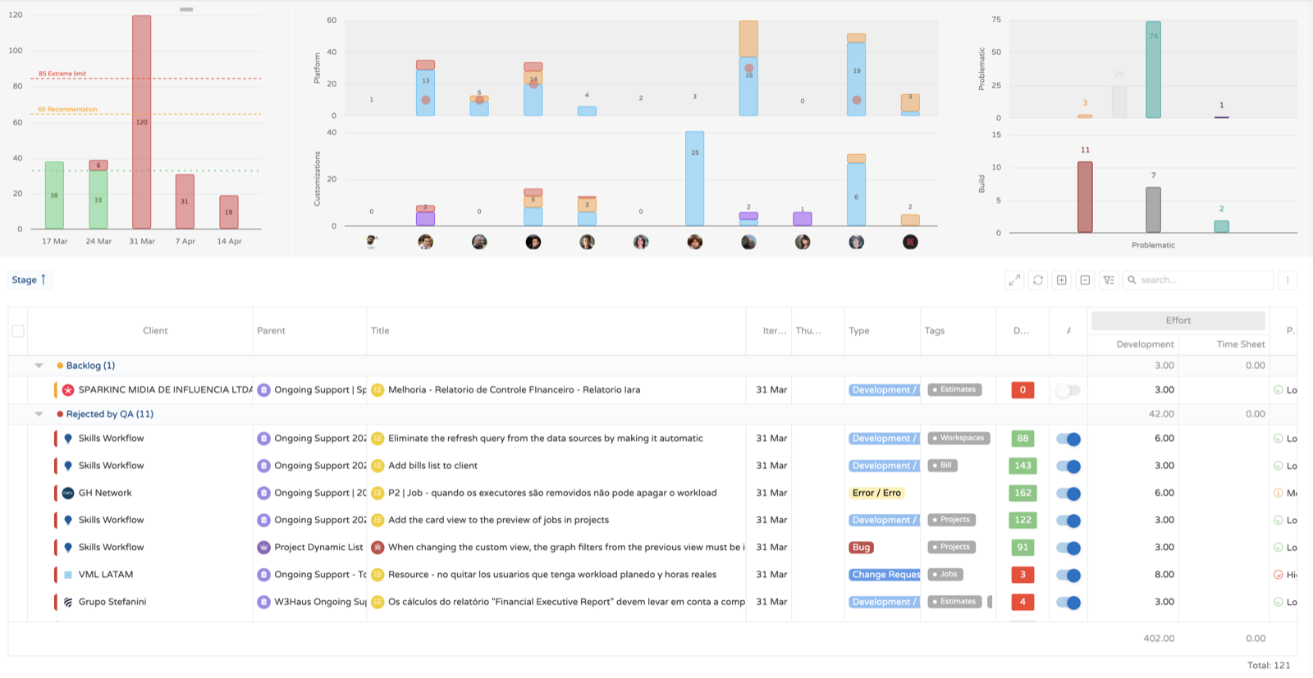
Task: Click the collapse all groups minus icon
Action: click(x=1085, y=280)
